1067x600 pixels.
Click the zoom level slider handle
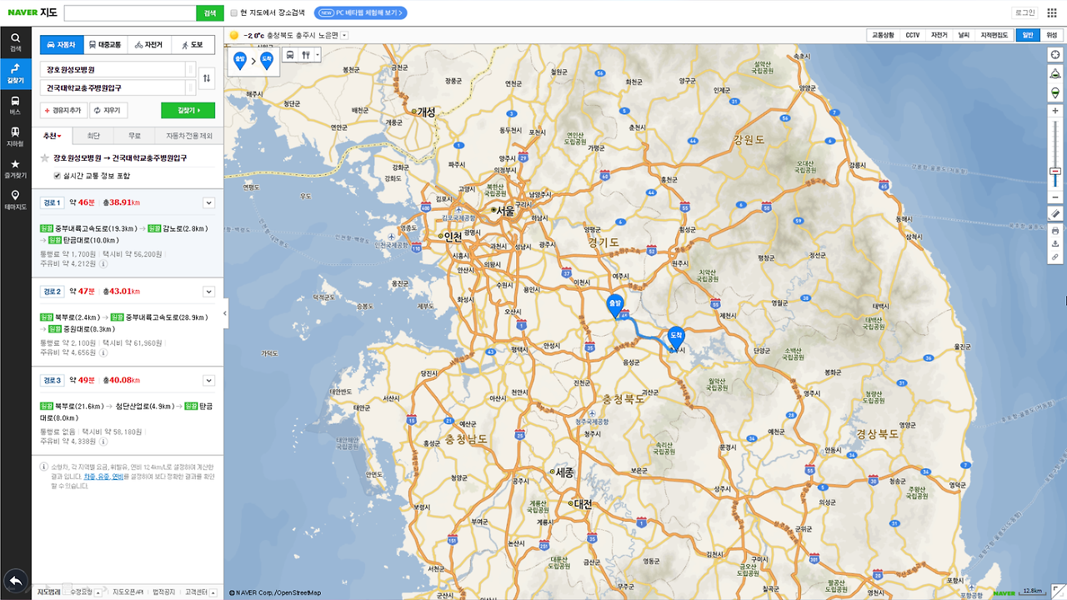pyautogui.click(x=1054, y=171)
